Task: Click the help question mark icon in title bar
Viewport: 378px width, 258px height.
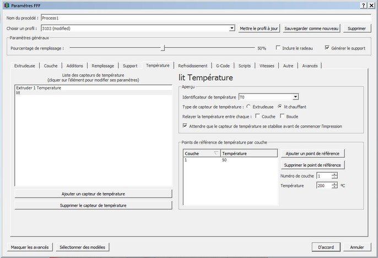Action: click(364, 5)
